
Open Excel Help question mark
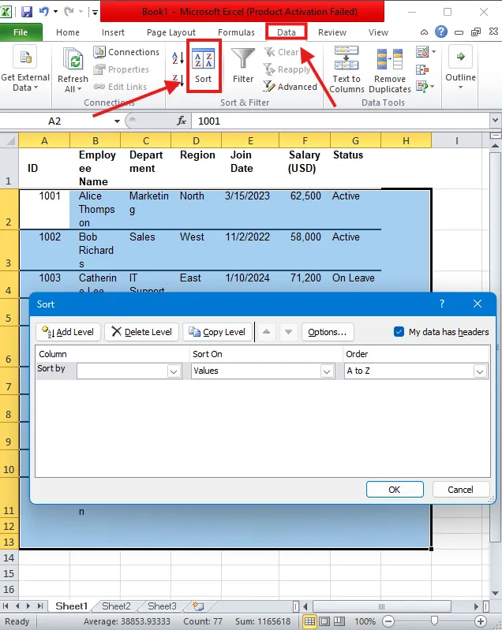[441, 32]
